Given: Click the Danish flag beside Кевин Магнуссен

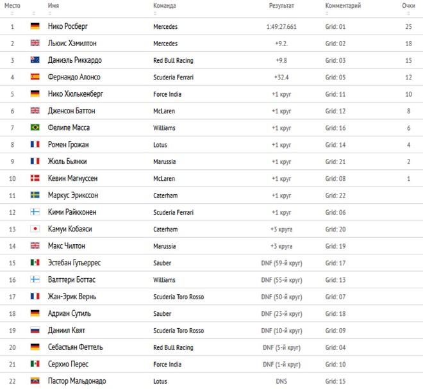Looking at the screenshot, I should coord(35,178).
